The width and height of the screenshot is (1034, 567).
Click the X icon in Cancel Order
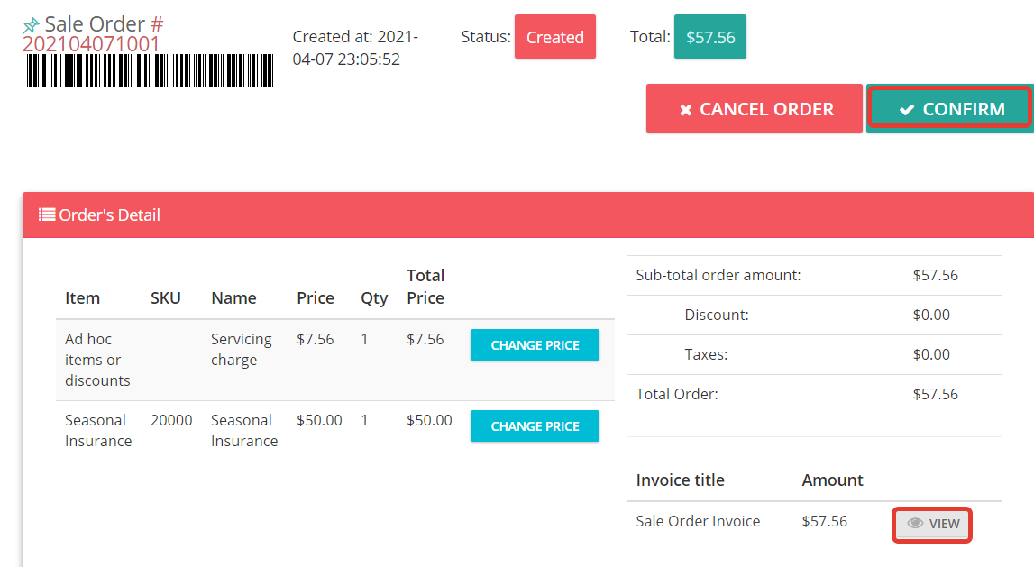click(686, 109)
